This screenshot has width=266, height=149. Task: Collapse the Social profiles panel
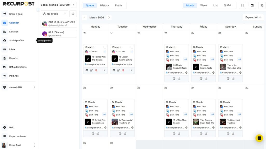pyautogui.click(x=74, y=5)
